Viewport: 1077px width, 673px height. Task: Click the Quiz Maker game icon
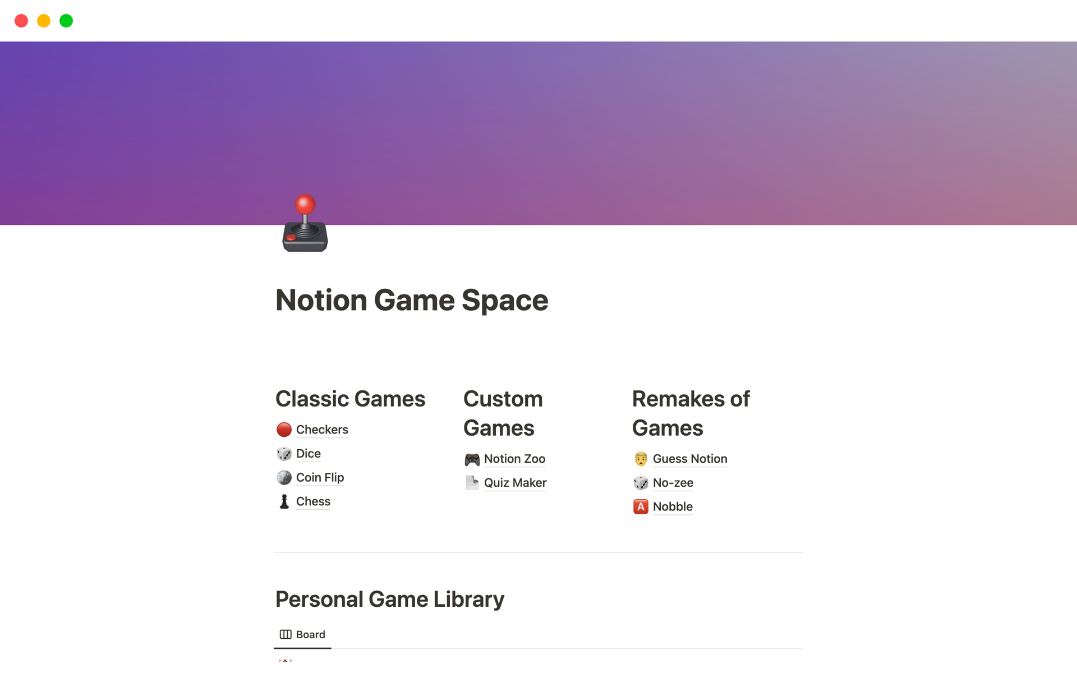coord(471,482)
